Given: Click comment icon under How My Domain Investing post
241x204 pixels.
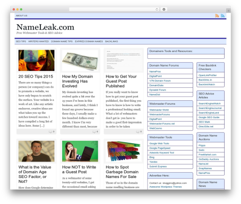Looking at the screenshot, I should pyautogui.click(x=94, y=132).
